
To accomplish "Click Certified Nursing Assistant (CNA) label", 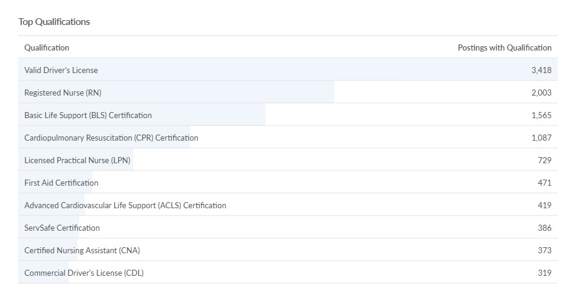I will (x=82, y=250).
